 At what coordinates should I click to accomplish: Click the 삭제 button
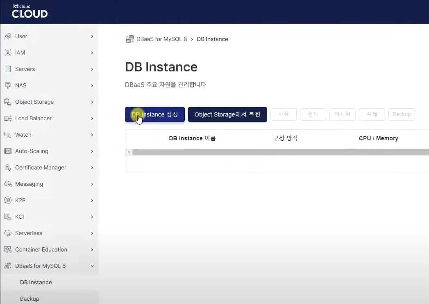372,114
